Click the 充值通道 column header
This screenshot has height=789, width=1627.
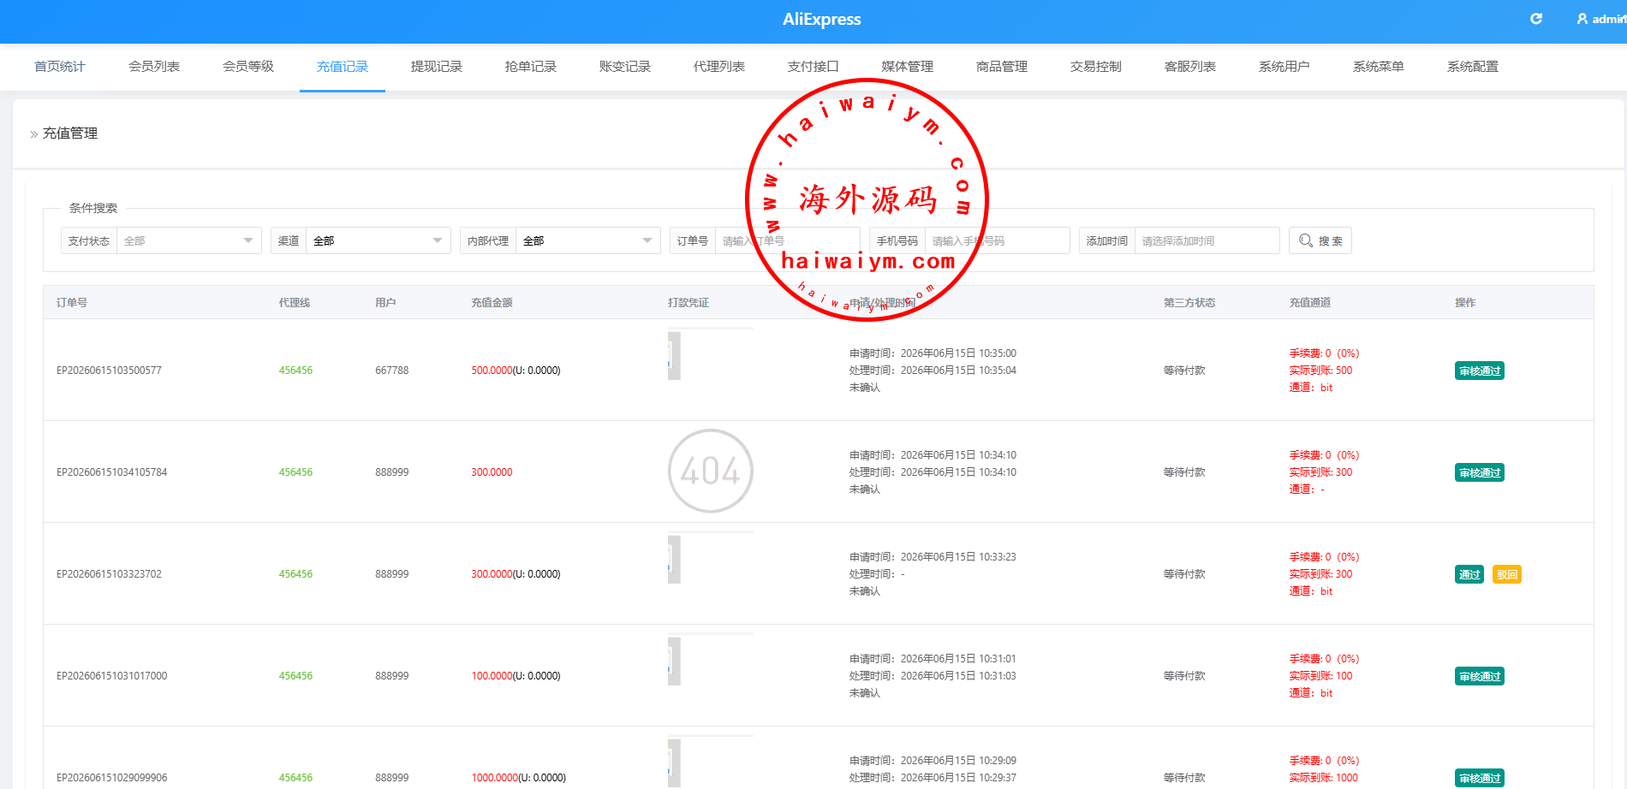click(x=1310, y=303)
